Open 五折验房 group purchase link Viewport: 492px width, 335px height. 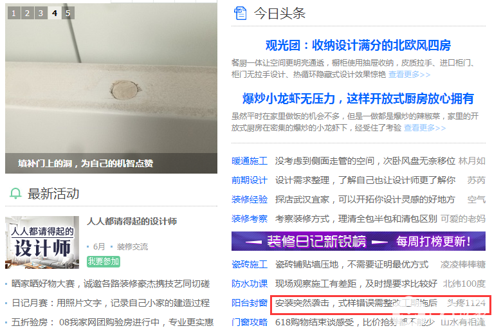pos(113,322)
